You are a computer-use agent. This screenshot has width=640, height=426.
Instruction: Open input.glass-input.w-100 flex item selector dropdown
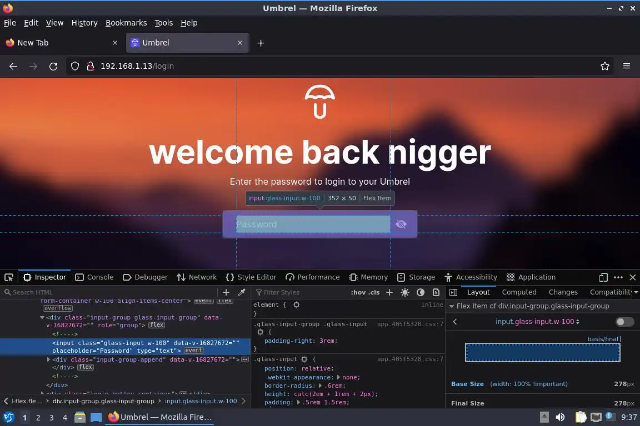coord(537,322)
